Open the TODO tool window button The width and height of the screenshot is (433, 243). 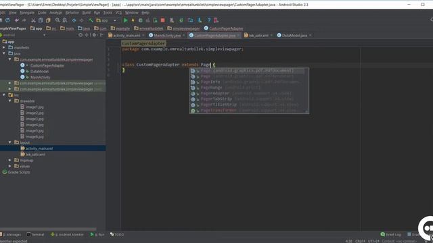pos(117,234)
